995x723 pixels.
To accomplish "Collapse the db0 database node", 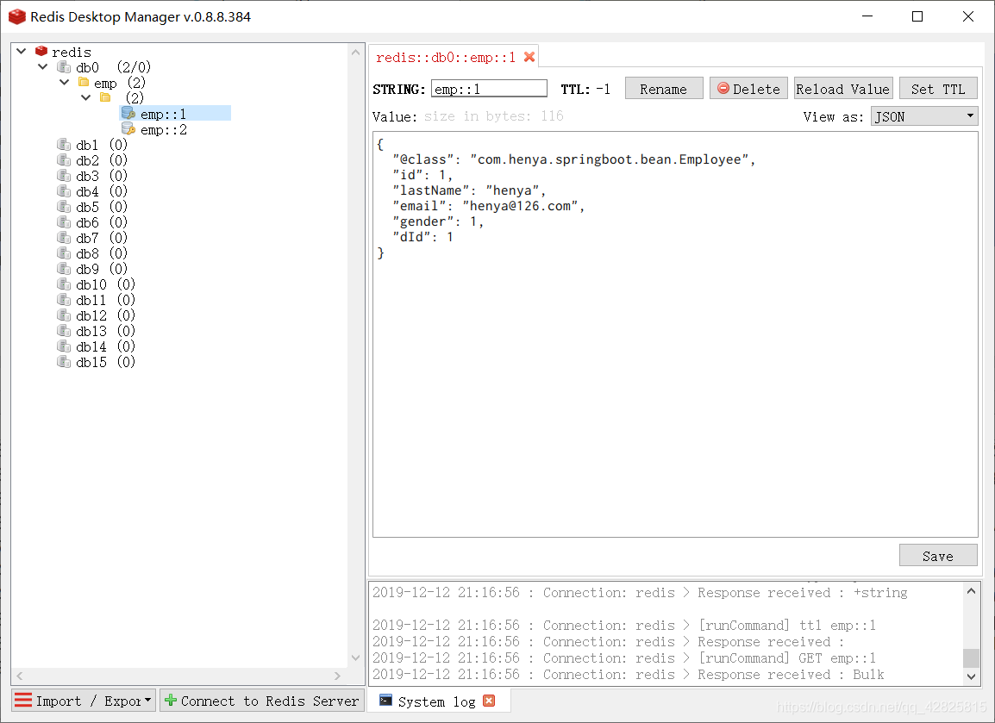I will point(43,67).
